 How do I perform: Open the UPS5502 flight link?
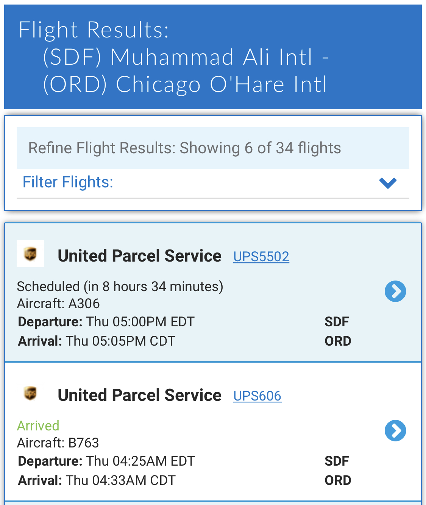point(261,257)
